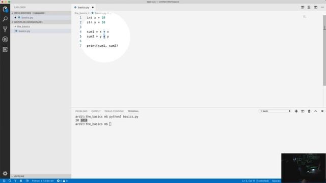This screenshot has width=326, height=183.
Task: Click the Spaces indentation status item
Action: (276, 181)
